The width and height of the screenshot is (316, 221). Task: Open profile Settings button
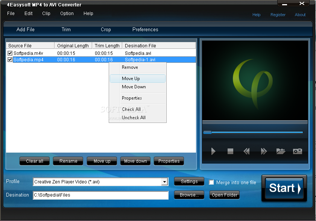[189, 182]
